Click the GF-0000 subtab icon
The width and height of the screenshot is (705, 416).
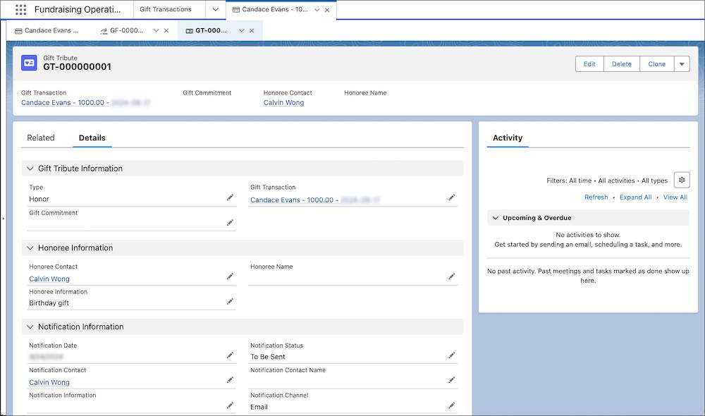pyautogui.click(x=104, y=30)
